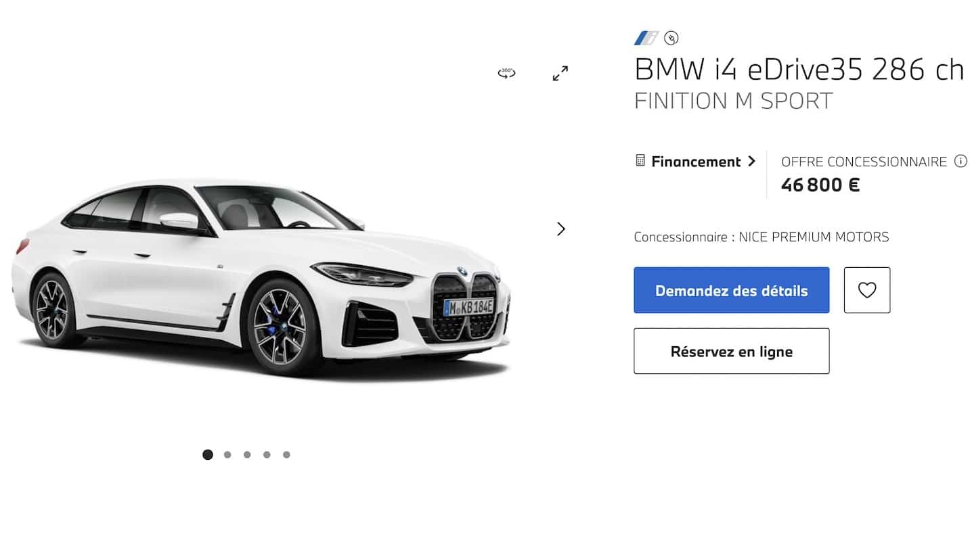Expand the car photo to fullscreen
972x541 pixels.
click(x=559, y=73)
